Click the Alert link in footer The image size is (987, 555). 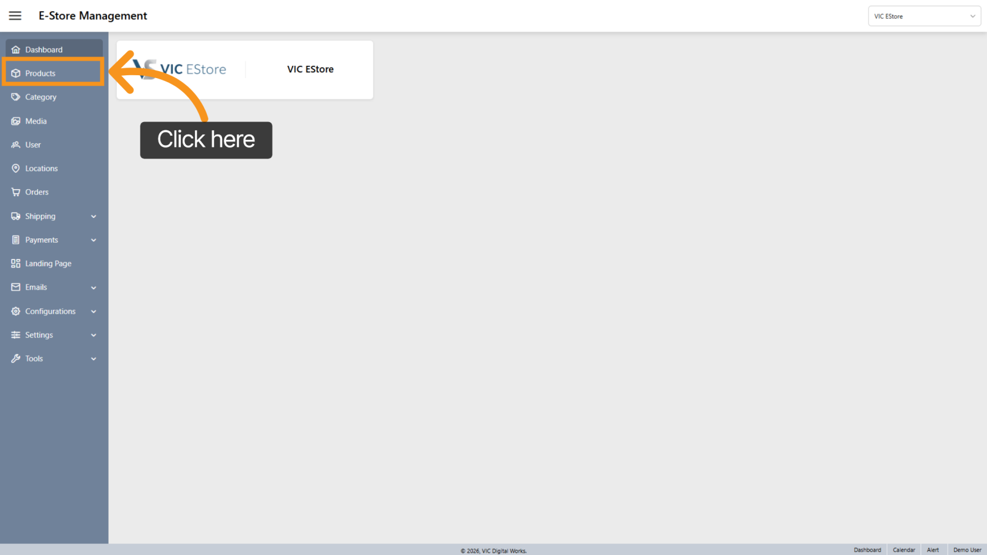point(932,550)
